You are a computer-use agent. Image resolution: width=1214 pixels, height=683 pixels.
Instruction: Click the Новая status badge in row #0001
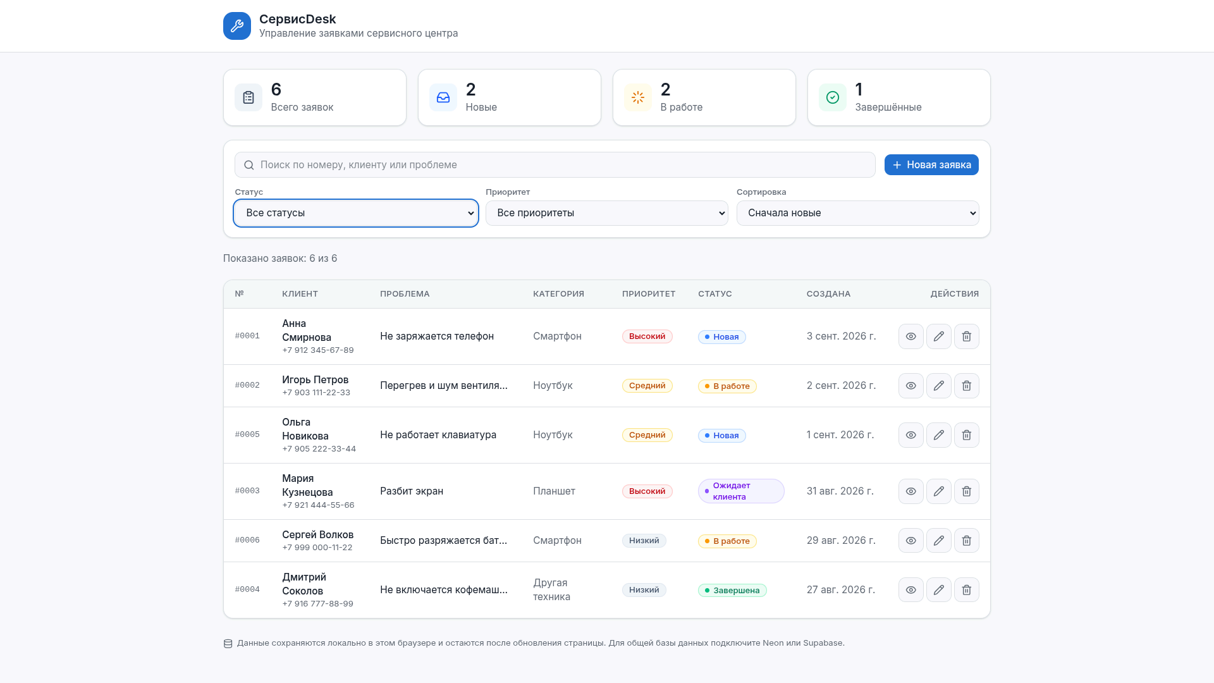(x=722, y=337)
